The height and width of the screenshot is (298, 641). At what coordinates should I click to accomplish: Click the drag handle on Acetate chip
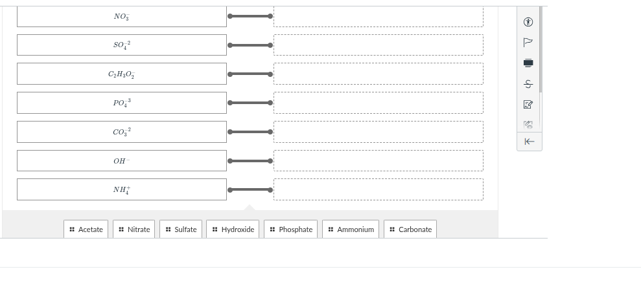72,229
